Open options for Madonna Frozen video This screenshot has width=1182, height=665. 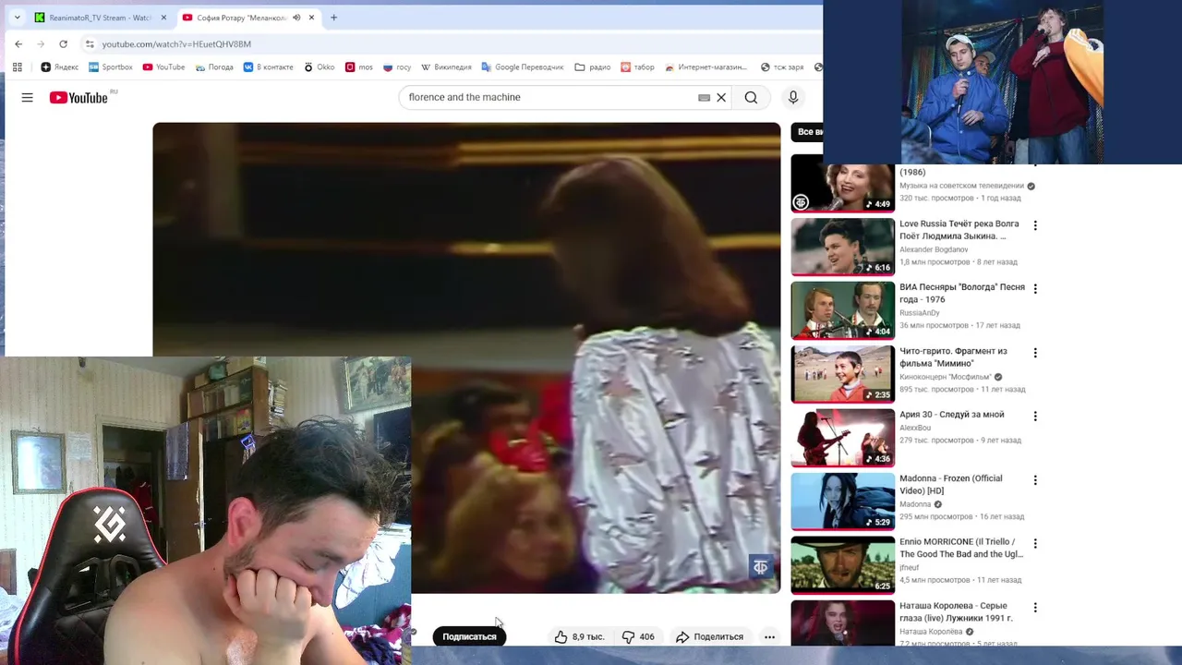tap(1035, 480)
